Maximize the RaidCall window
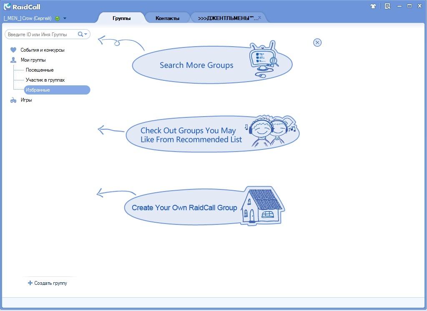427x311 pixels. pos(409,6)
